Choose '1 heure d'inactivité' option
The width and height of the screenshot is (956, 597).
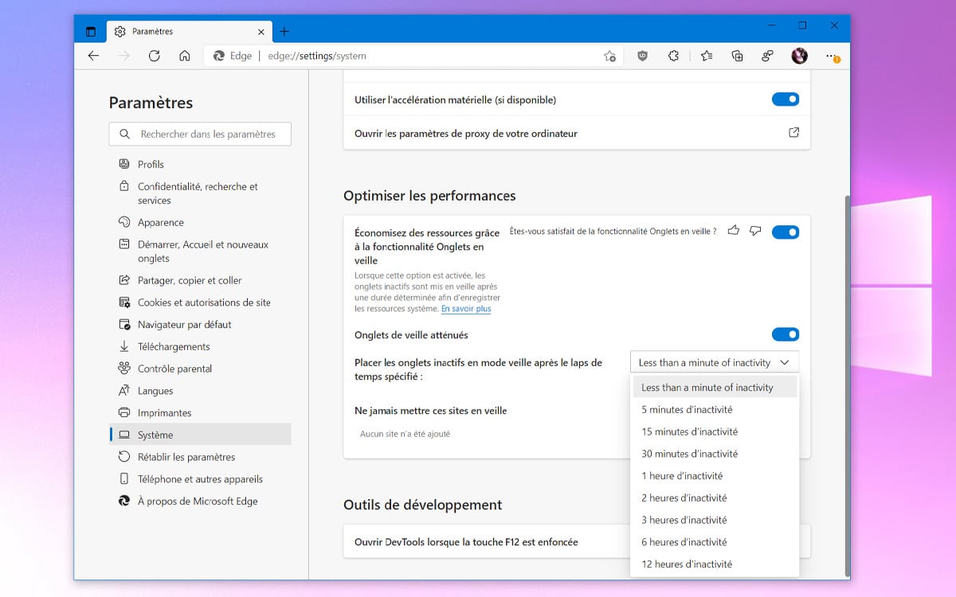(x=683, y=475)
